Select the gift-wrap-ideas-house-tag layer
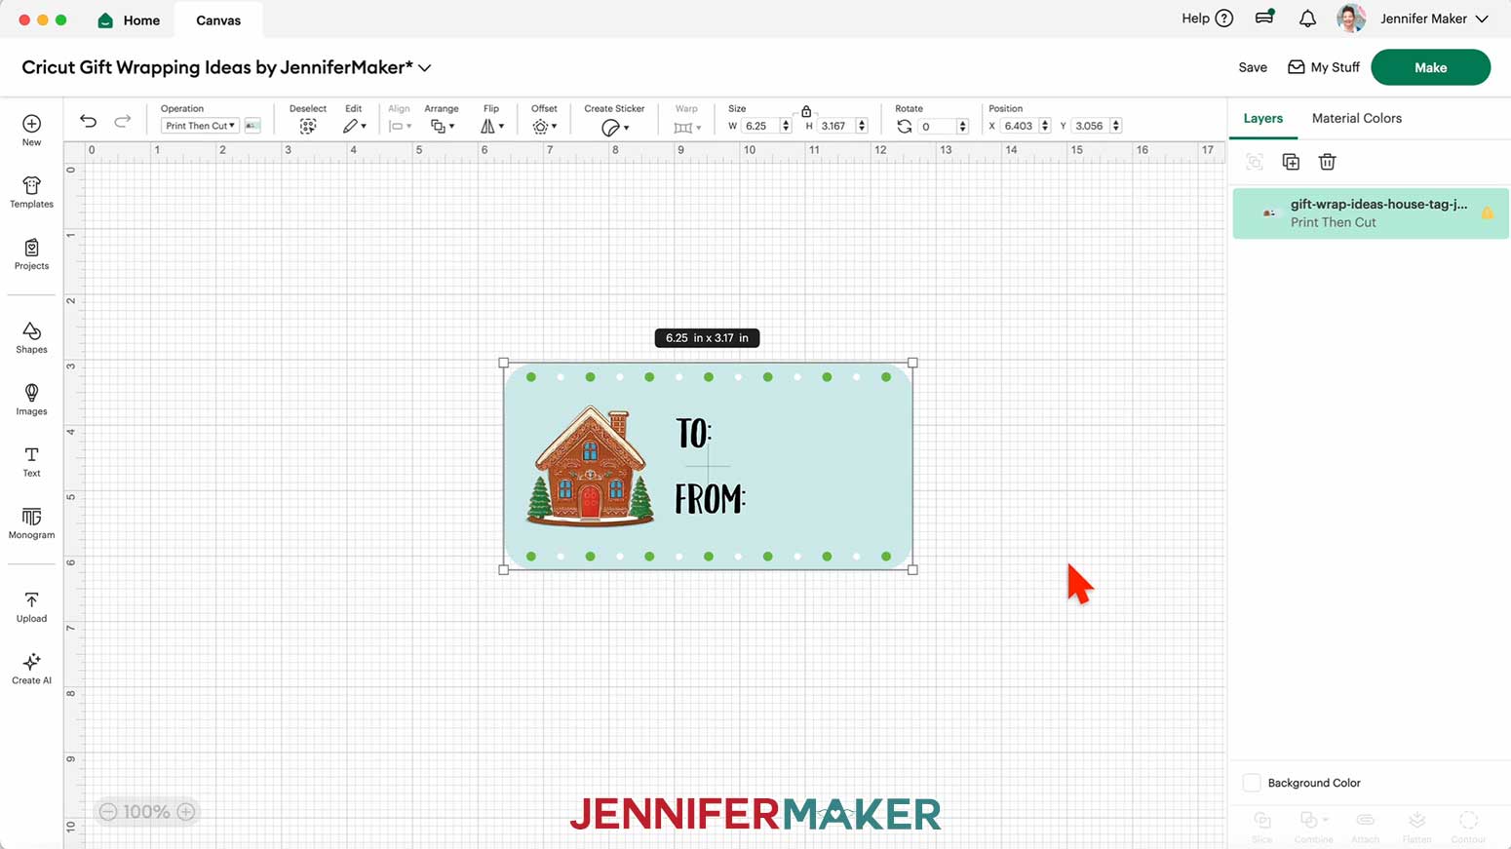Screen dimensions: 1511x849 tap(1371, 213)
